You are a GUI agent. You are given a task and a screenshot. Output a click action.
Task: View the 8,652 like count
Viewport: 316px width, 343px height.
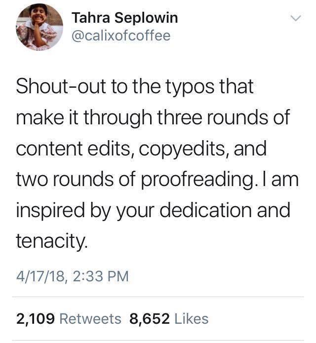click(x=147, y=319)
